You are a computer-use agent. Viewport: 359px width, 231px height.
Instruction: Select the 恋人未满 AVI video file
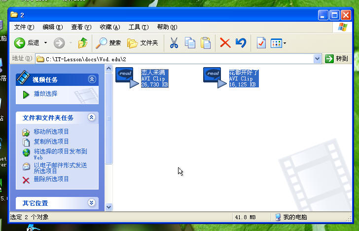(127, 77)
